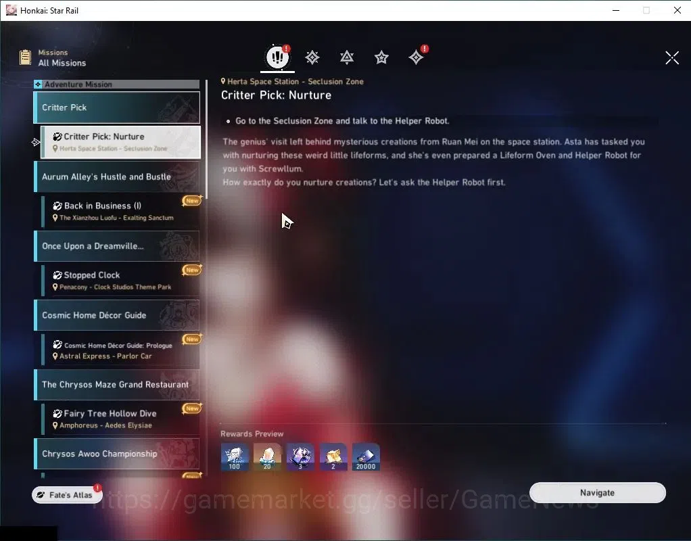
Task: Click the Penacony - Clock Studios Theme Park location
Action: coord(115,287)
